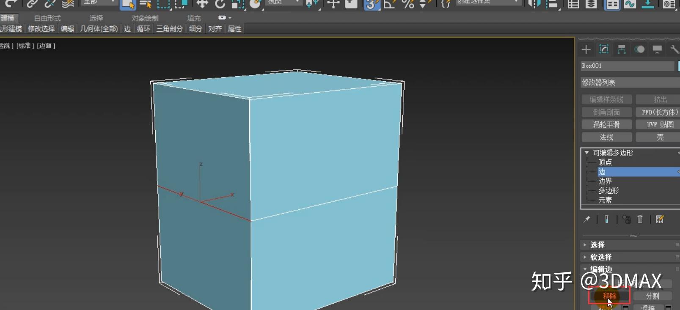
Task: Click the 涡轮平滑 modifier button
Action: point(607,125)
